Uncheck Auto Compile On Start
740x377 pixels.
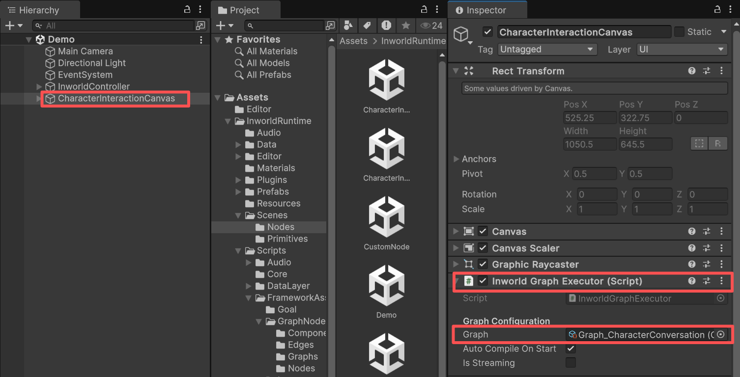570,349
